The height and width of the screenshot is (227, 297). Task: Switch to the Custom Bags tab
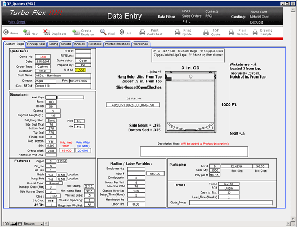(x=14, y=44)
